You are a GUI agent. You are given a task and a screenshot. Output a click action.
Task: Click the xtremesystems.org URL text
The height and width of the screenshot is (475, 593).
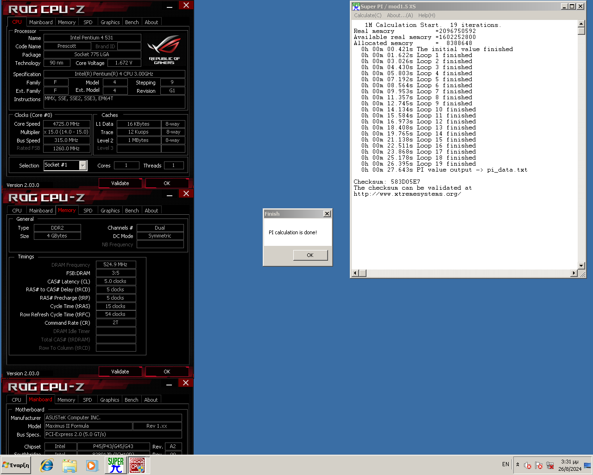[x=407, y=194]
